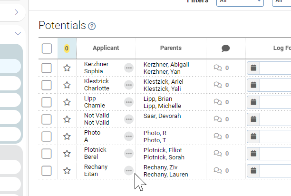Open more options for Rechany Eitan
The image size is (291, 196).
pyautogui.click(x=129, y=171)
